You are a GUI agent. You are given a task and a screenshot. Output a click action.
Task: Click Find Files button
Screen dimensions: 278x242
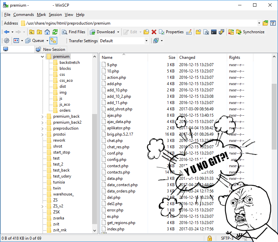coord(73,32)
